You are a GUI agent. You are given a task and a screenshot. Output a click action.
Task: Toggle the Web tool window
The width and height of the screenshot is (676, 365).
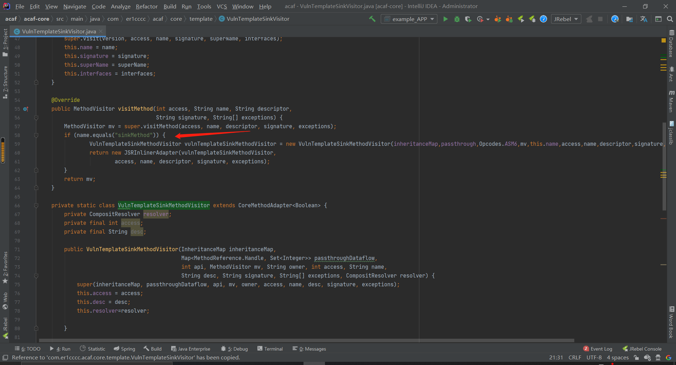(5, 301)
